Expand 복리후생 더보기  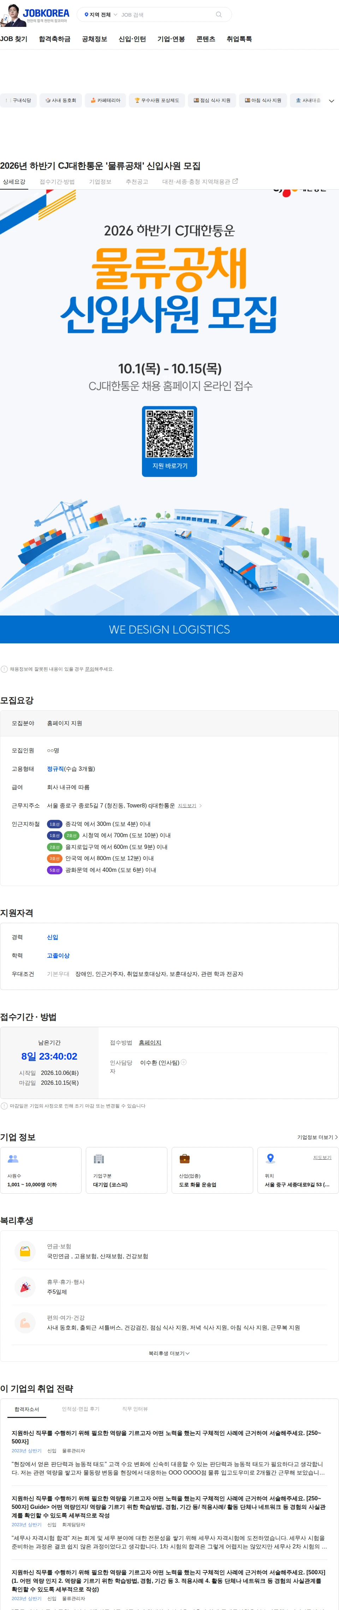[169, 1353]
